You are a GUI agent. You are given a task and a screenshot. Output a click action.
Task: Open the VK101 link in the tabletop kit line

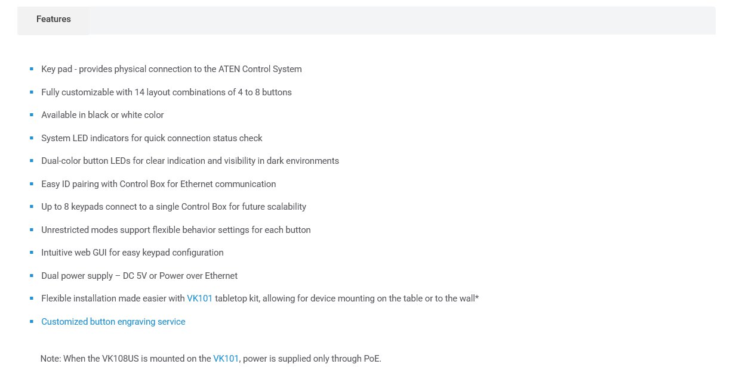point(199,298)
